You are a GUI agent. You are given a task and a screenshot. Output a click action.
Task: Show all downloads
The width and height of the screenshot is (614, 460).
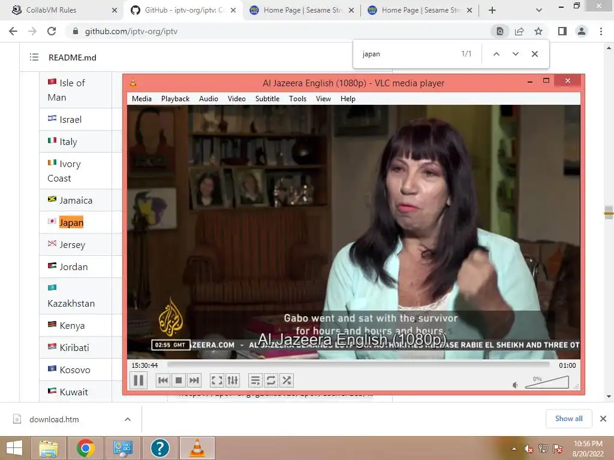tap(568, 419)
